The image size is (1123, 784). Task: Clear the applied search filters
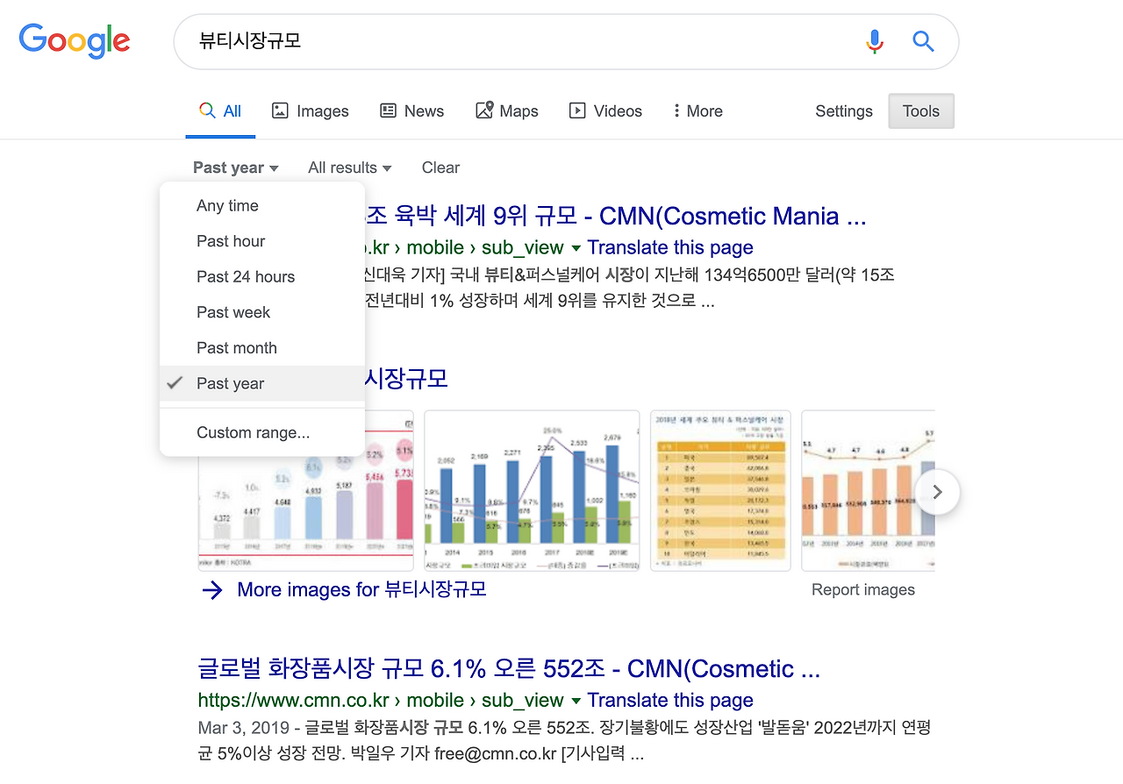(440, 167)
